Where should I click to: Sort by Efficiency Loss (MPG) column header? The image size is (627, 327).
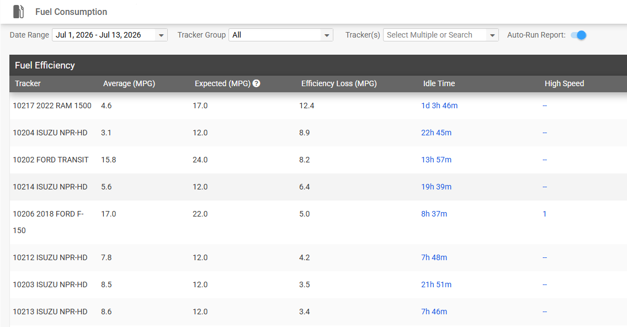pyautogui.click(x=339, y=83)
